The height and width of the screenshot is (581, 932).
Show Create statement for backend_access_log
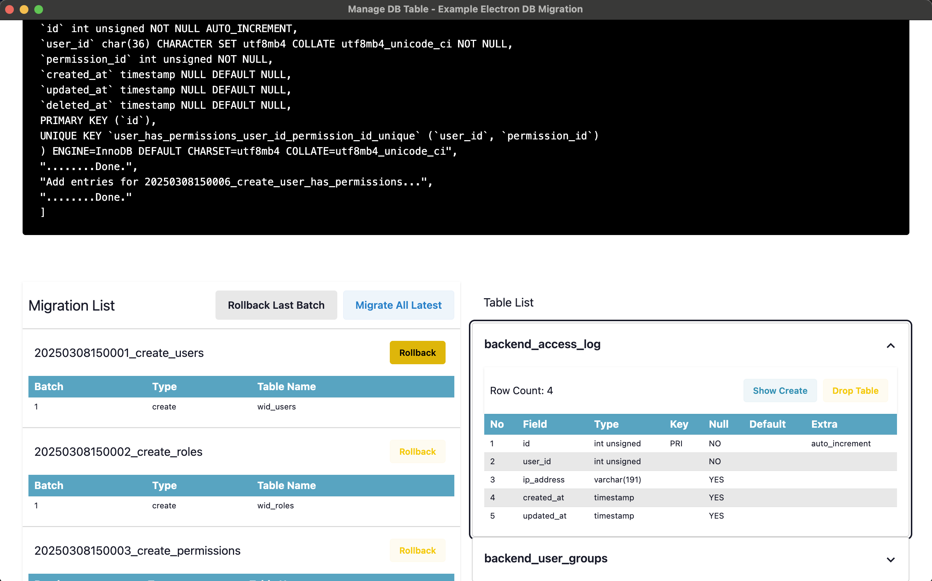click(780, 390)
